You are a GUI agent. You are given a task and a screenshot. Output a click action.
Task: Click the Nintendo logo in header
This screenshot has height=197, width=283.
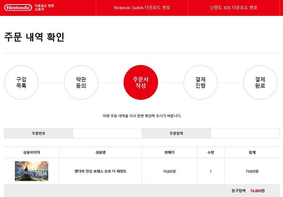click(18, 8)
